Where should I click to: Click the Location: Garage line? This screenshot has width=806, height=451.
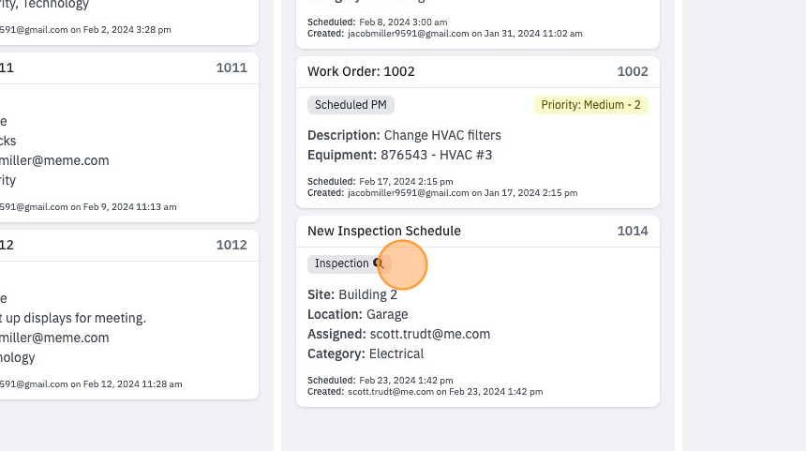point(358,314)
